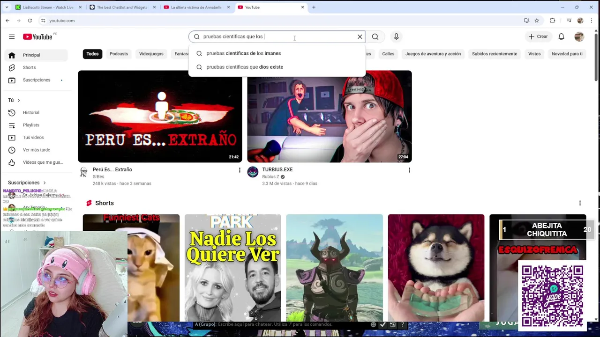Open the Crear upload menu
This screenshot has width=600, height=337.
(x=538, y=37)
